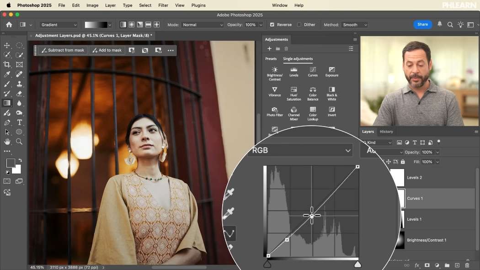
Task: Select the Path Selection tool
Action: [x=7, y=132]
